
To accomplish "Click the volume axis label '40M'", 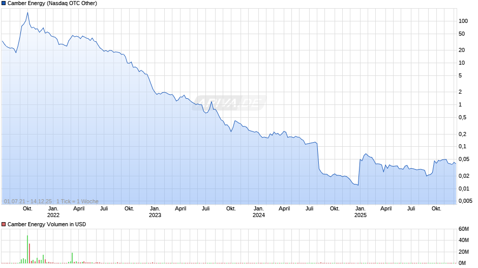I will [464, 240].
